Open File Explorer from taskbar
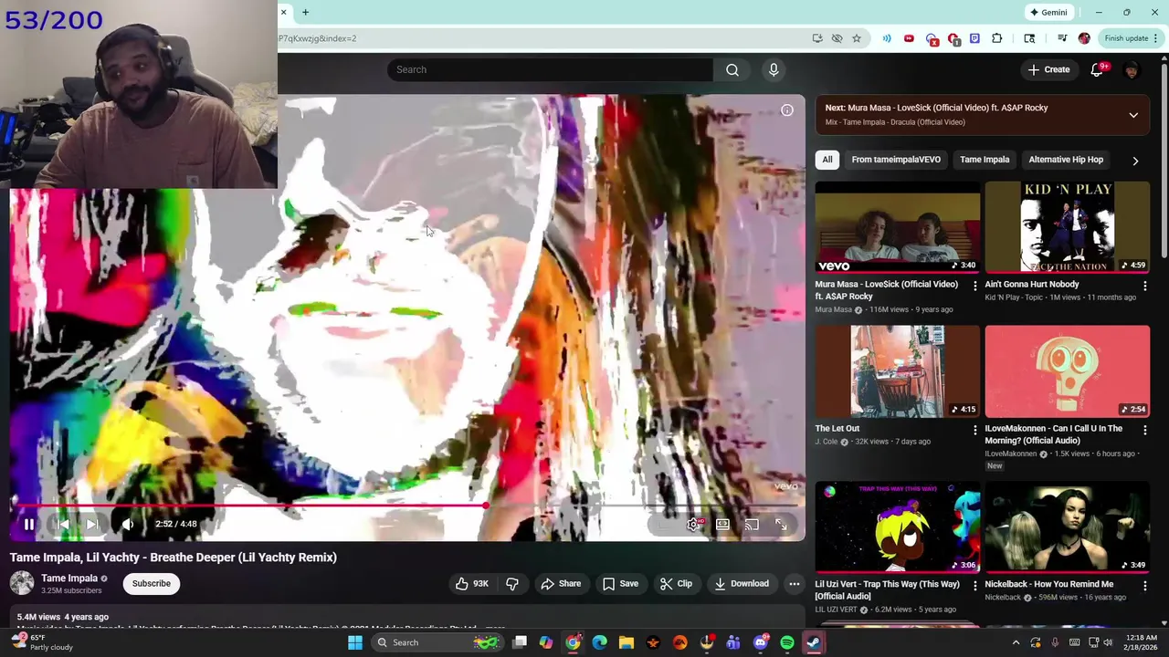This screenshot has height=657, width=1169. 626,642
